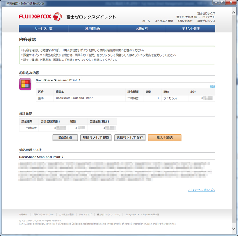Open the プライバシーポリシー footer link
The image size is (238, 236).
click(x=43, y=214)
